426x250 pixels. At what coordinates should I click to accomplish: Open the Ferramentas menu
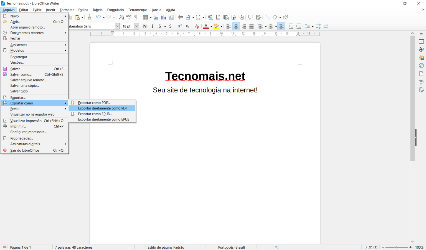click(x=138, y=10)
